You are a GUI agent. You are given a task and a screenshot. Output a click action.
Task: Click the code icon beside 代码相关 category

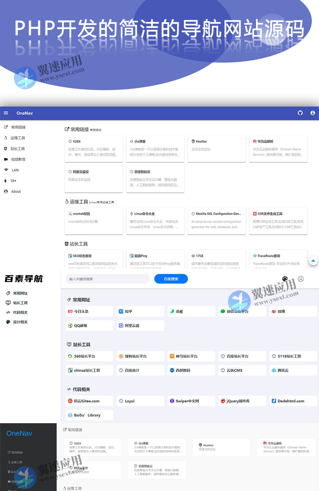(8, 312)
